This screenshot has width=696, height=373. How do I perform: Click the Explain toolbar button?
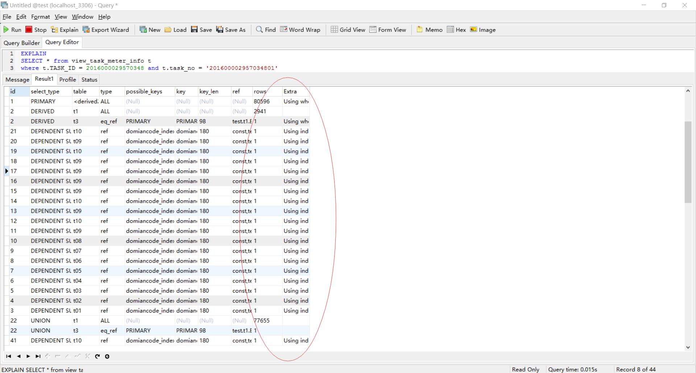65,30
